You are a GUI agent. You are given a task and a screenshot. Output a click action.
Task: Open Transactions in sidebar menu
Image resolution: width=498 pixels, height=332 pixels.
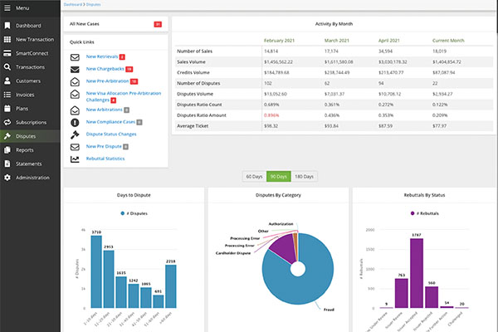[x=30, y=67]
